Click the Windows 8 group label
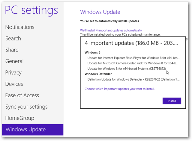The image size is (192, 141). tap(92, 52)
